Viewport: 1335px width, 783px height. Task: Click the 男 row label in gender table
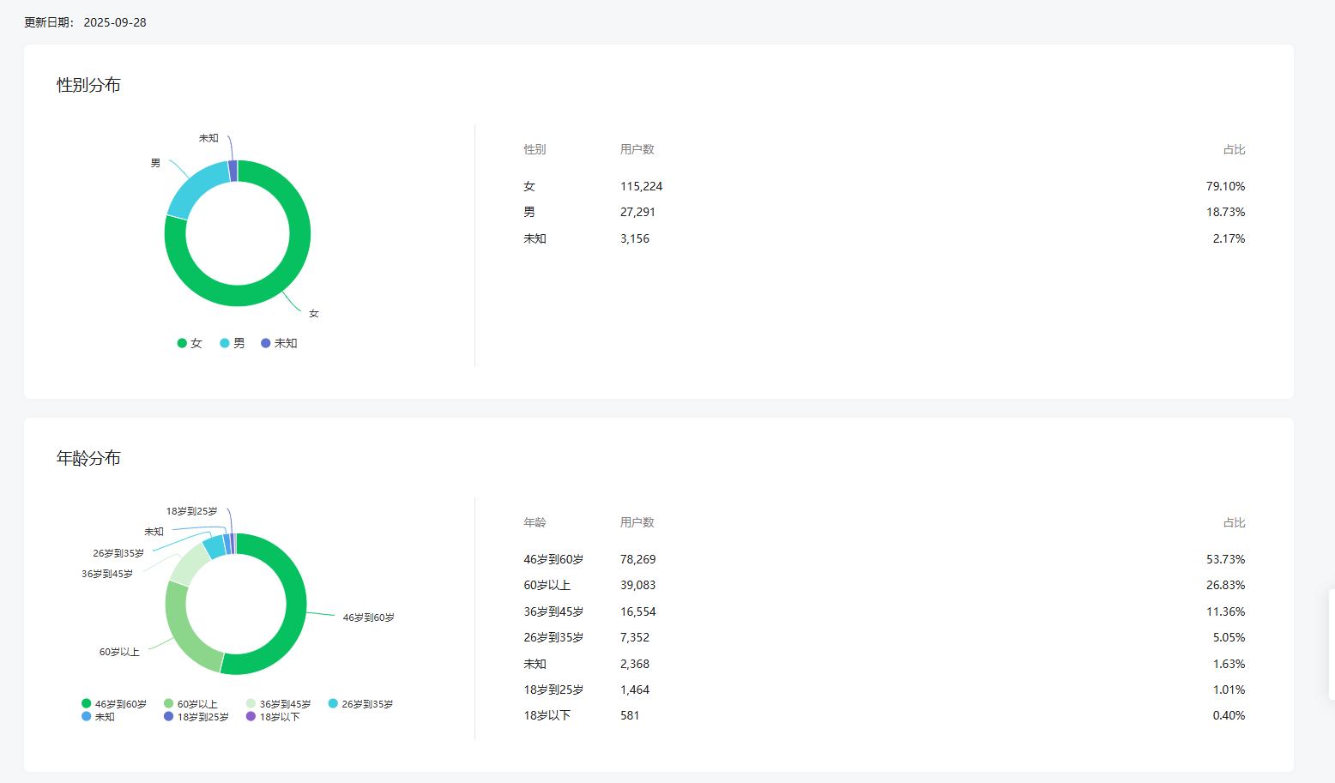click(529, 212)
